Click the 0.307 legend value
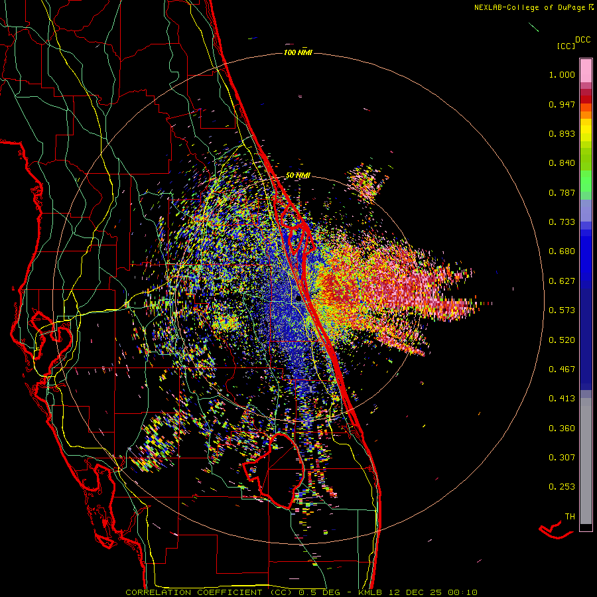 pyautogui.click(x=562, y=458)
